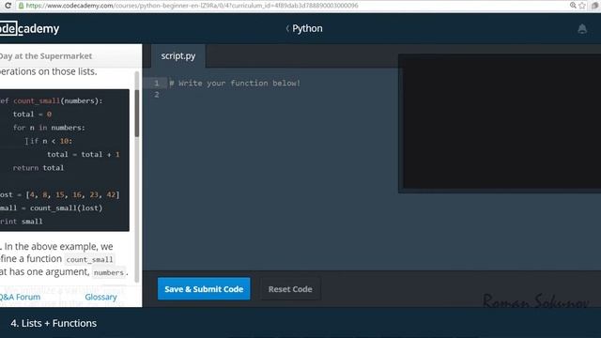Viewport: 601px width, 338px height.
Task: Reload the page with the browser refresh icon
Action: pyautogui.click(x=8, y=6)
